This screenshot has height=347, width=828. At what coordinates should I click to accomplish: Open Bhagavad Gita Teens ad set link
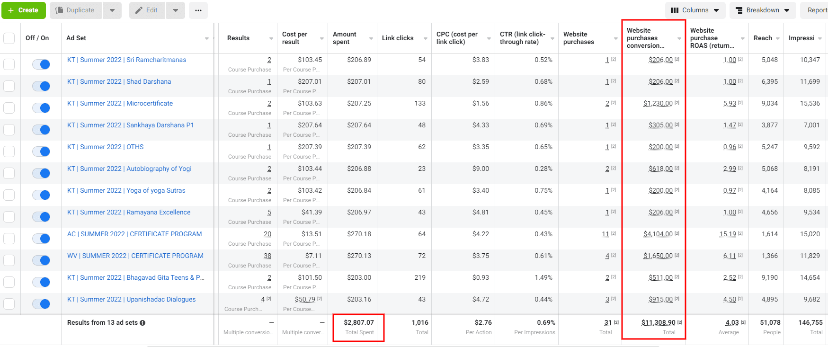[136, 277]
